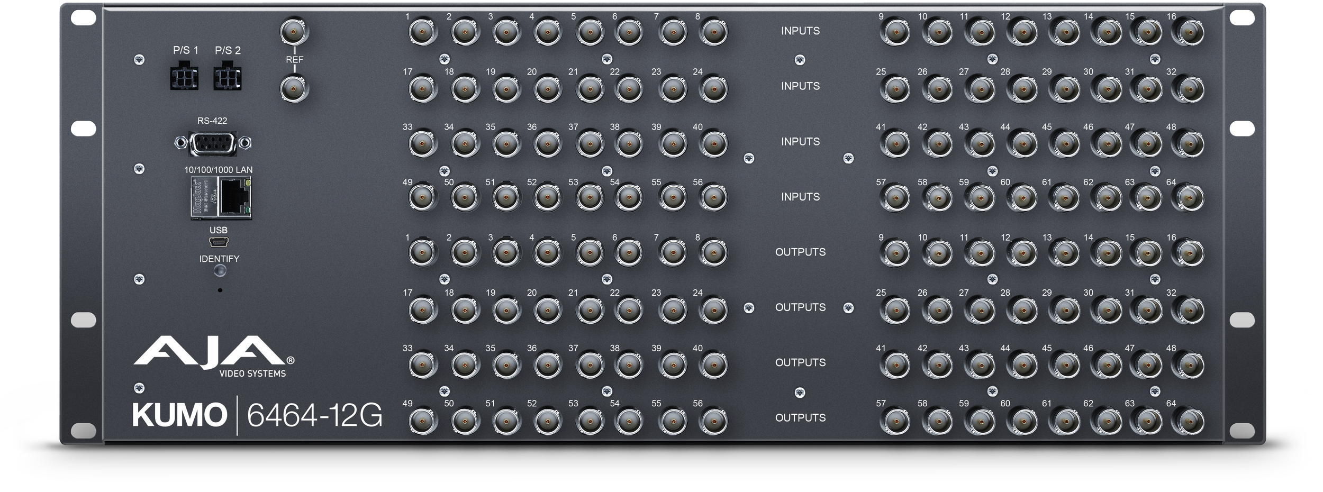Click input BNC connector 56
The height and width of the screenshot is (492, 1323).
[x=713, y=198]
